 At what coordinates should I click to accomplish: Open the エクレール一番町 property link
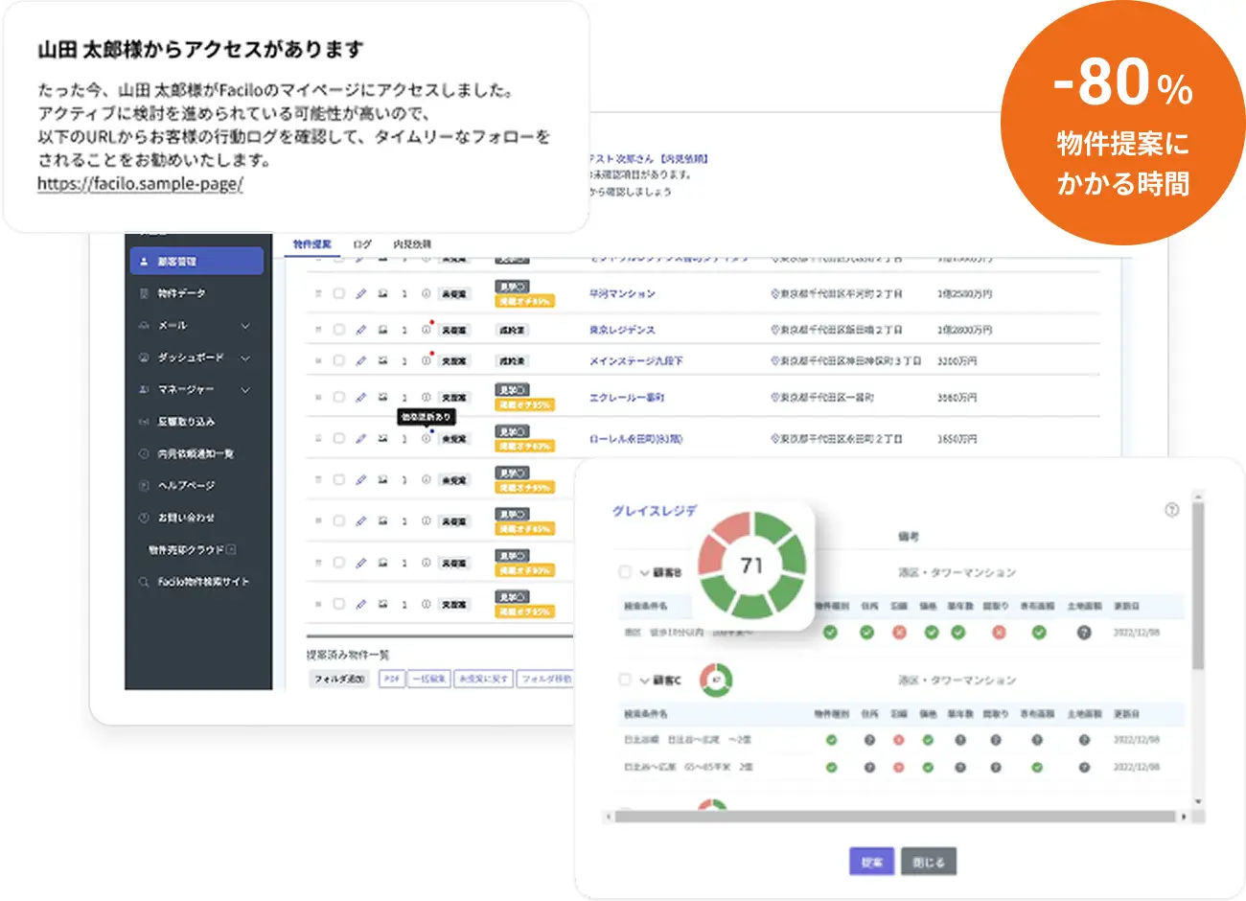[x=627, y=397]
